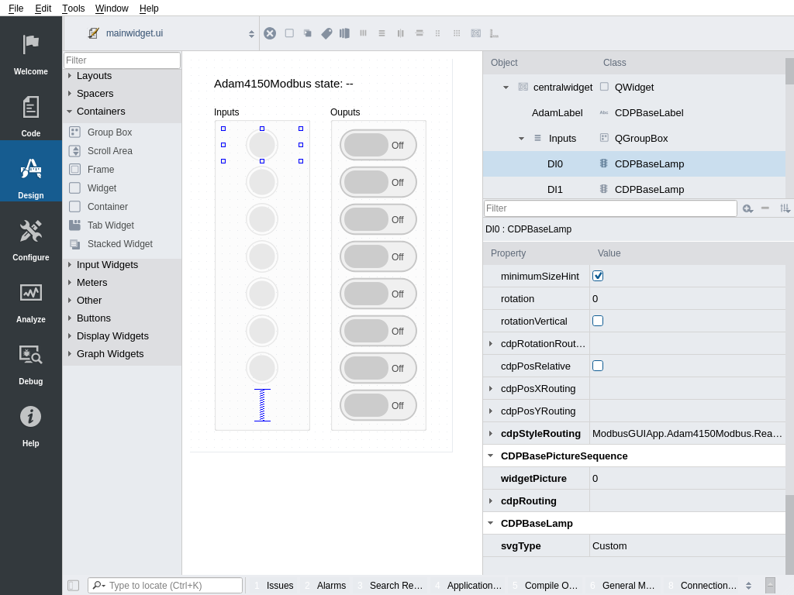Select the Edit Widgets toolbar icon
The height and width of the screenshot is (595, 794).
click(289, 33)
